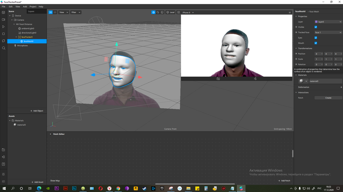Toggle Local coordinate mode button
The width and height of the screenshot is (343, 192).
170,12
